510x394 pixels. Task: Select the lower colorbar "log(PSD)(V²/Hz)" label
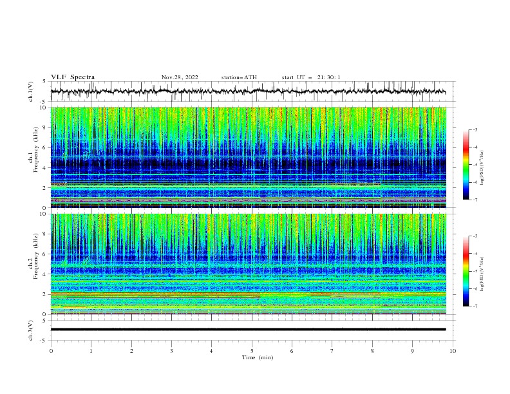[x=482, y=275]
